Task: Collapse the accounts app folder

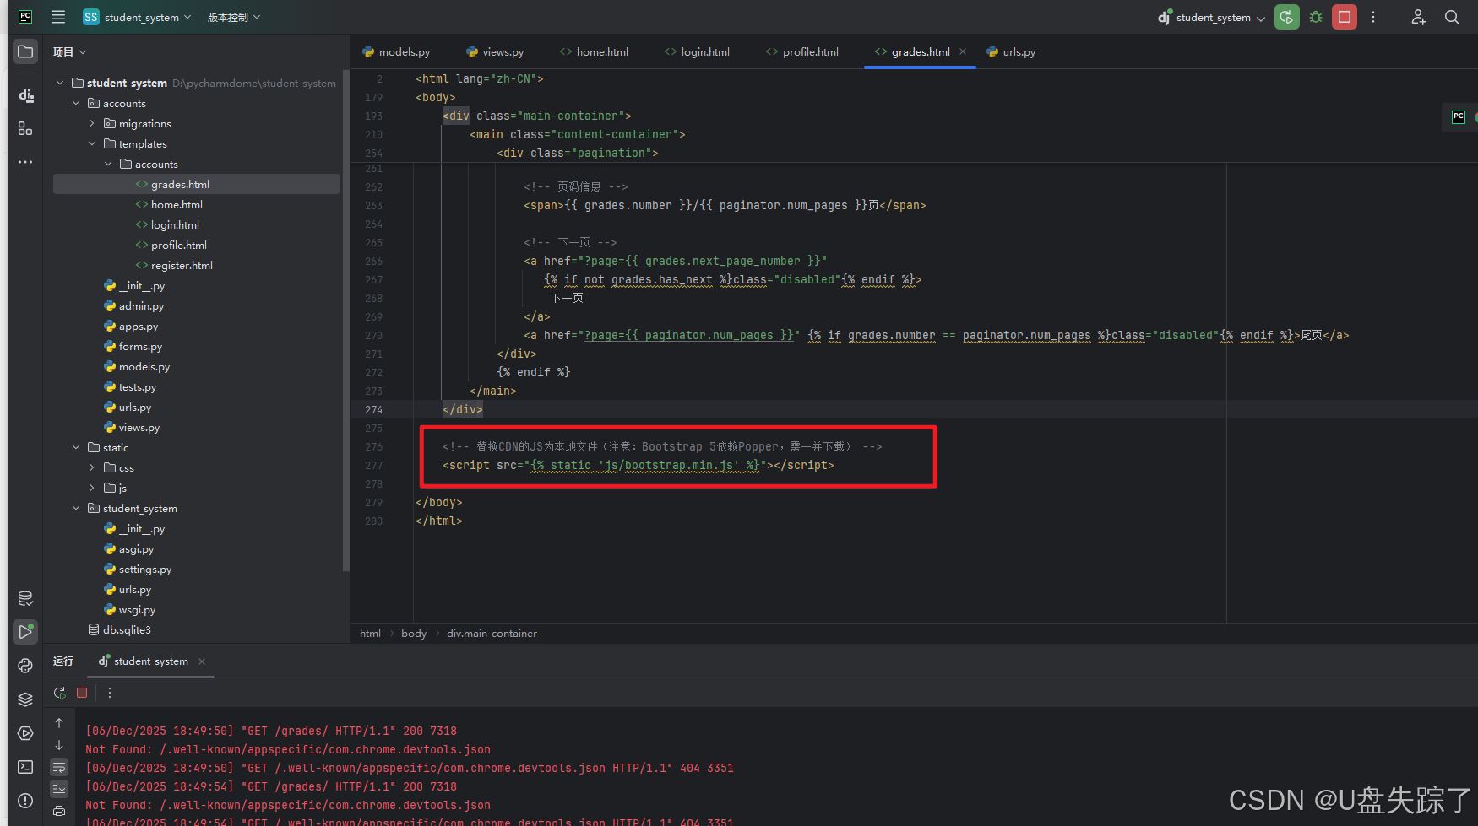Action: (76, 103)
